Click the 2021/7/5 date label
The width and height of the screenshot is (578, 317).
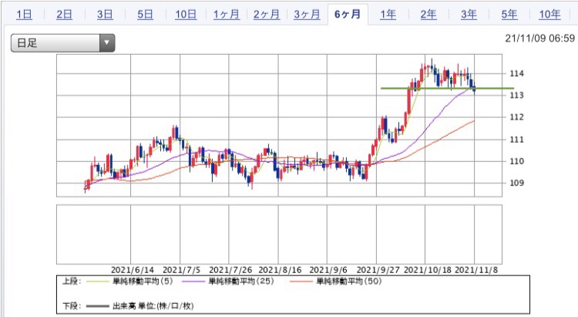182,270
